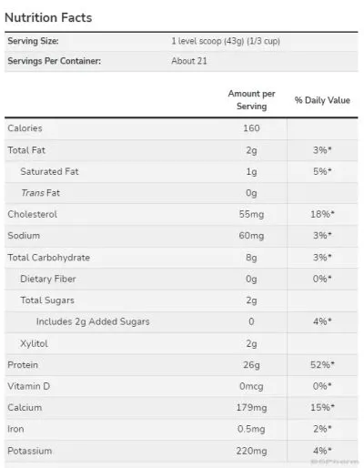Select the Trans Fat row label
This screenshot has width=364, height=468.
pos(40,193)
